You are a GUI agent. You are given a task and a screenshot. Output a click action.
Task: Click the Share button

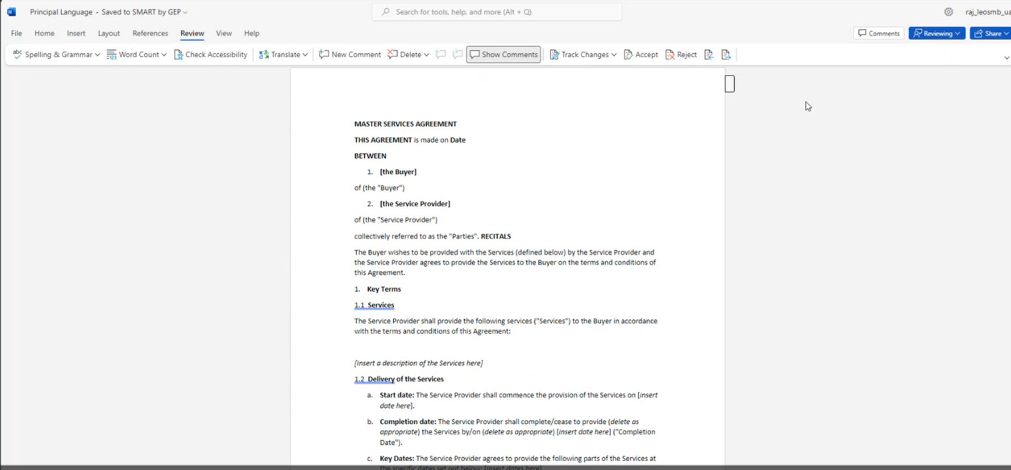[989, 33]
